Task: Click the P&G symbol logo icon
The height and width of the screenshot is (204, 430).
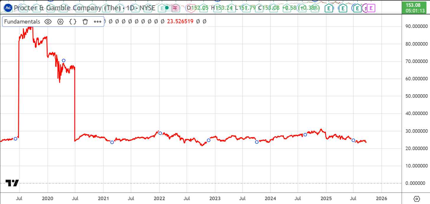Action: point(8,8)
